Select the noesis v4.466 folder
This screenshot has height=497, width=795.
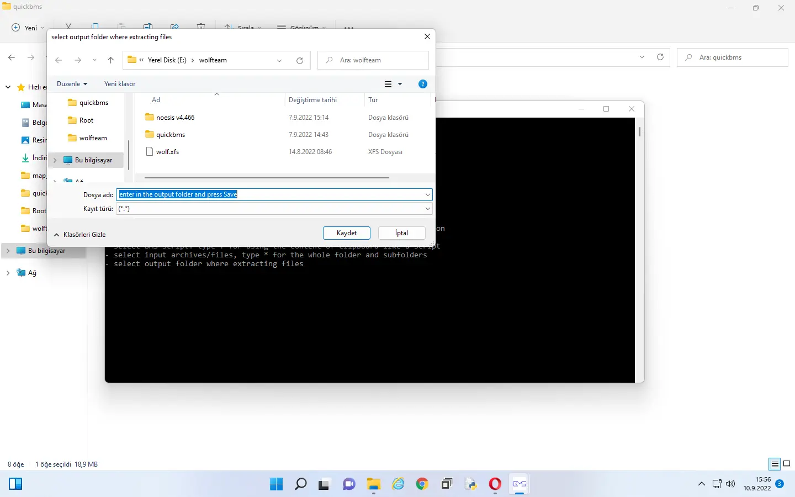click(x=175, y=118)
